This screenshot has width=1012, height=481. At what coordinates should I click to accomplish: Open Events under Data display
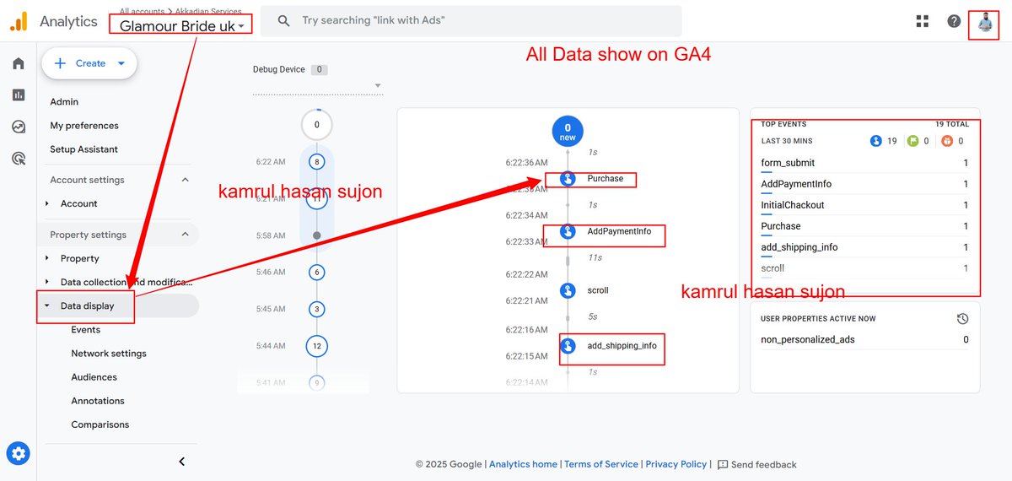click(x=85, y=330)
